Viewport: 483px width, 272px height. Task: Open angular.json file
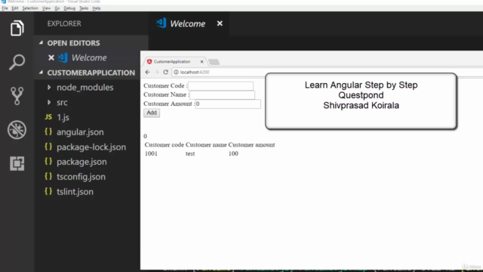[x=80, y=132]
